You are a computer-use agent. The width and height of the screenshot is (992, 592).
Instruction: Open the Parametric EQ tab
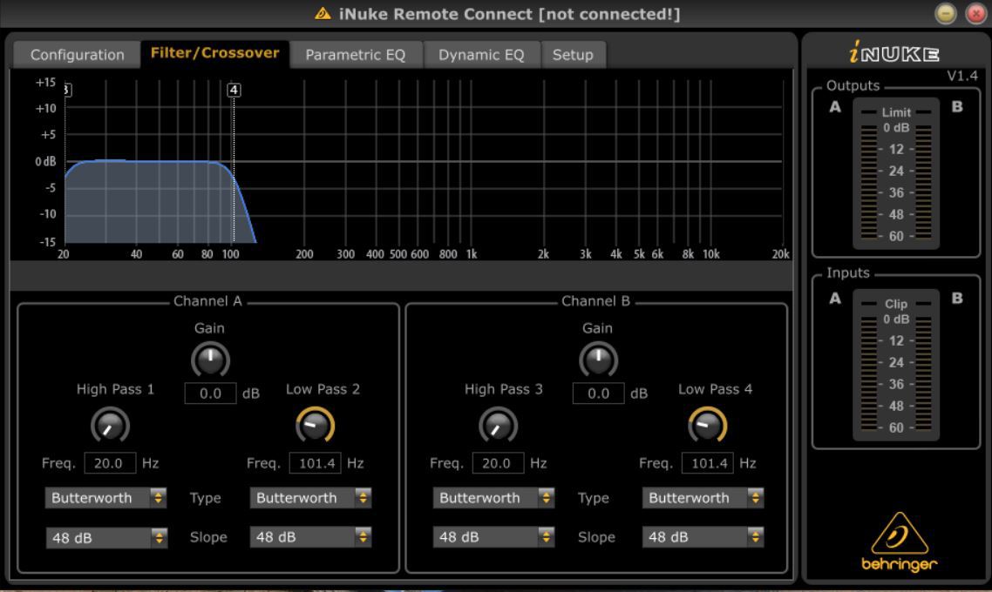coord(356,55)
